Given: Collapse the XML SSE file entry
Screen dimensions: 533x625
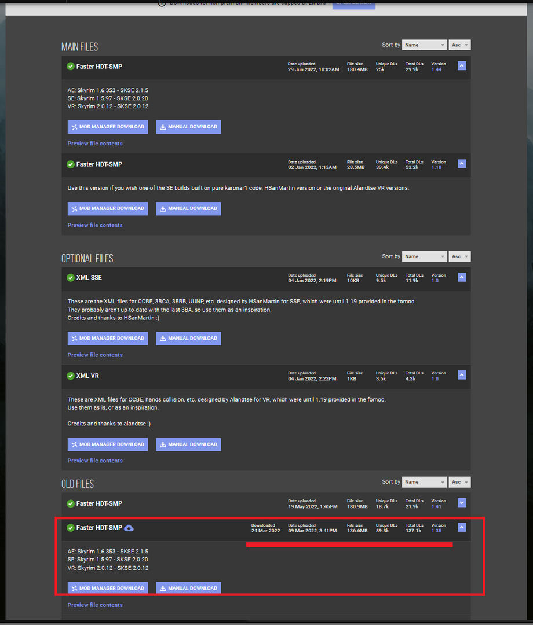Looking at the screenshot, I should pos(462,277).
